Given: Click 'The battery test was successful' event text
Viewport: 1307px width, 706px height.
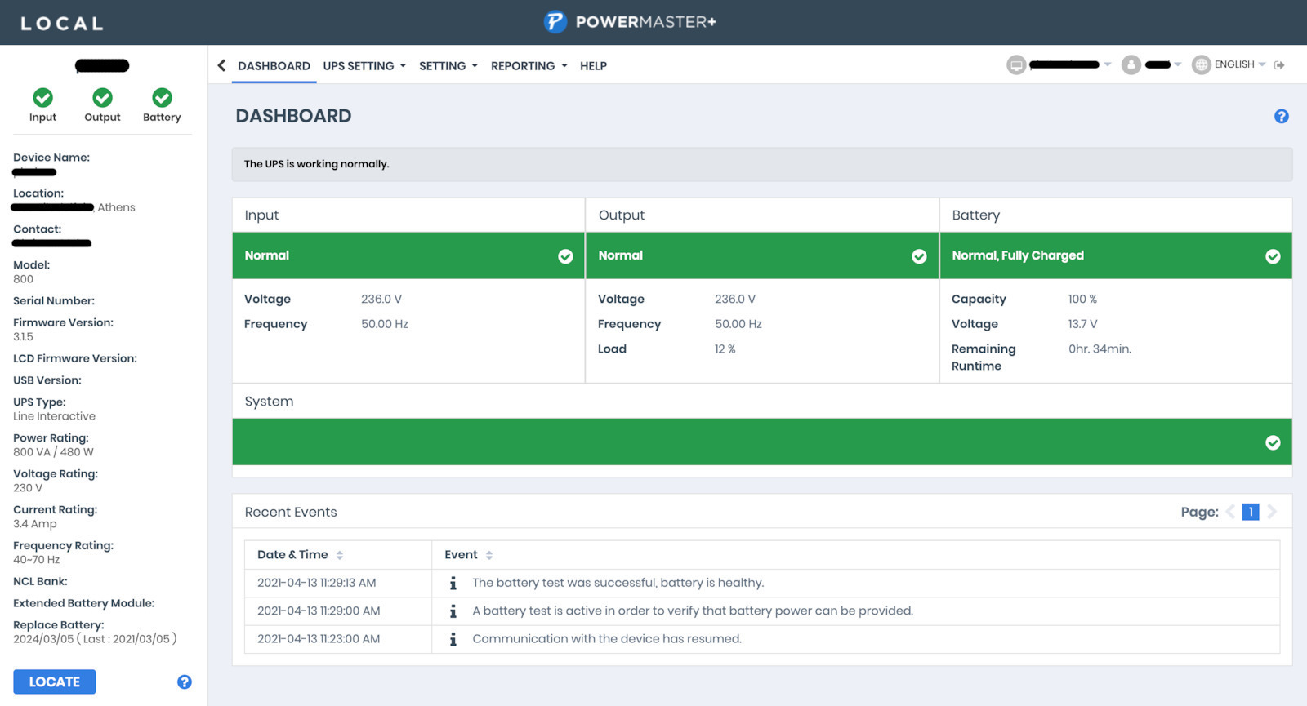Looking at the screenshot, I should pyautogui.click(x=618, y=583).
